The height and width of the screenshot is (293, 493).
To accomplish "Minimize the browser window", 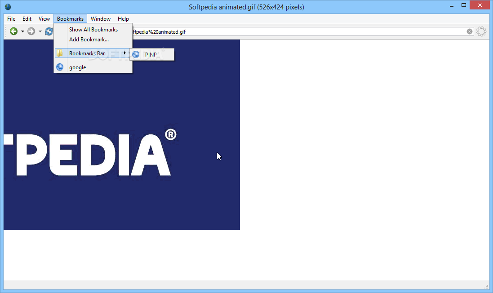I will (x=452, y=5).
